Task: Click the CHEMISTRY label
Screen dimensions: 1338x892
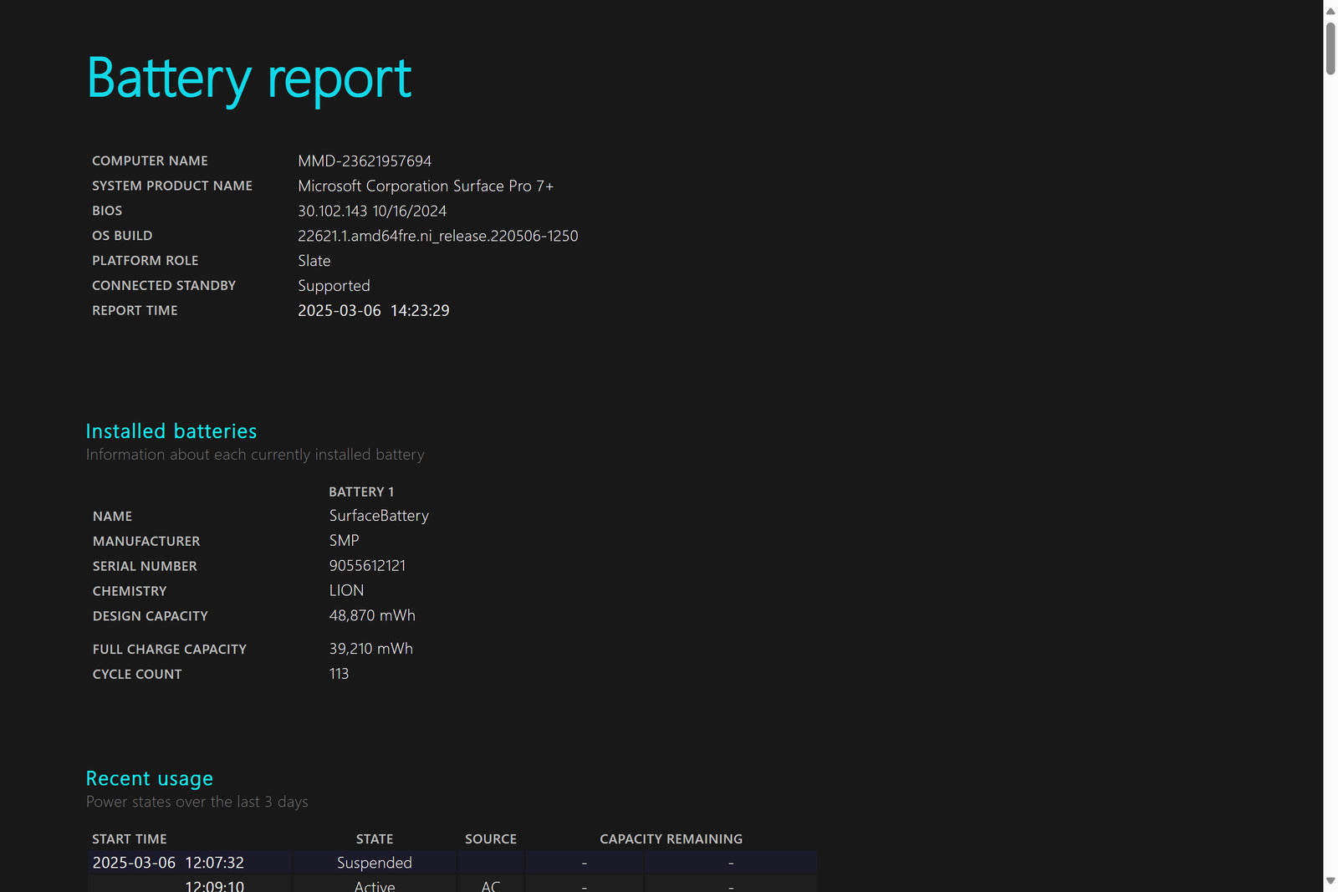Action: (x=130, y=591)
